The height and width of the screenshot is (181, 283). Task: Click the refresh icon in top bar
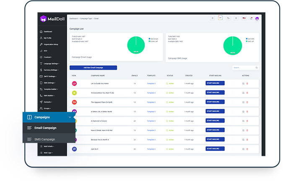[228, 18]
